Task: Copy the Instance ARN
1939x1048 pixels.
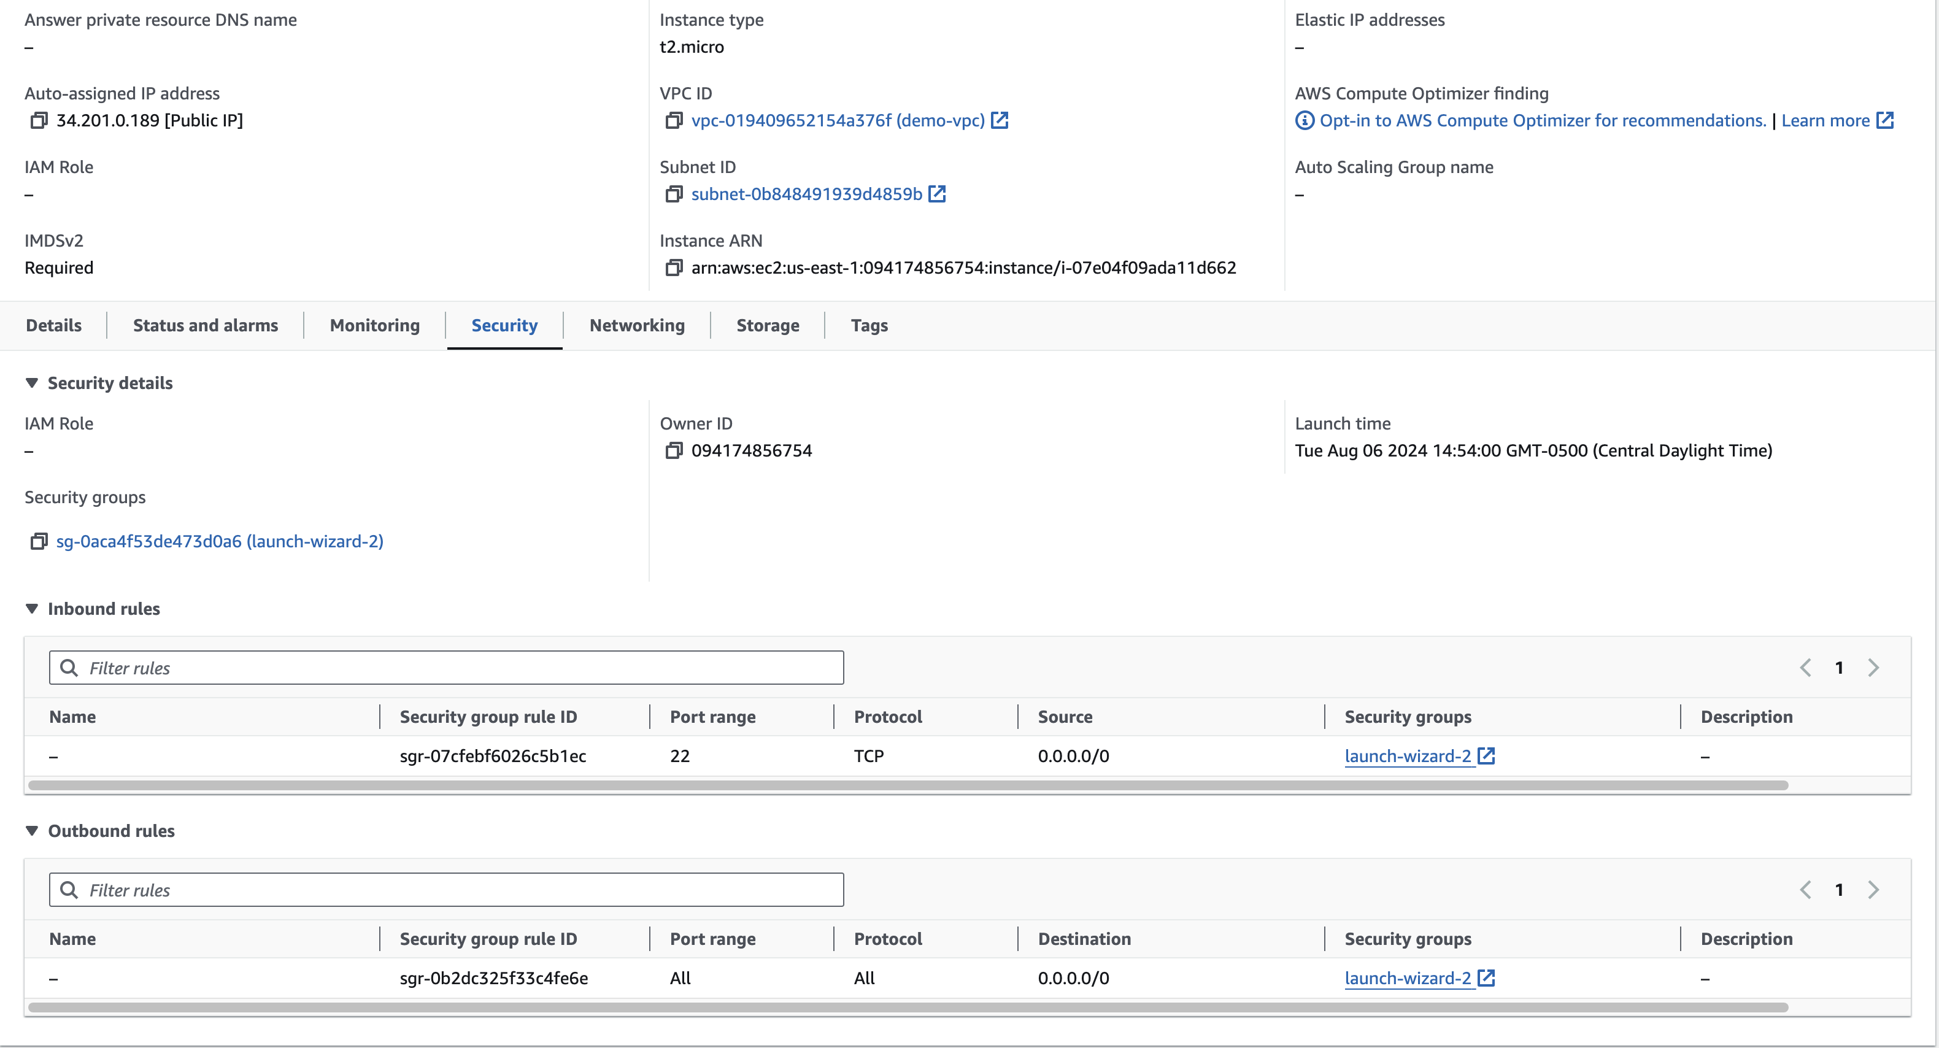Action: 674,268
